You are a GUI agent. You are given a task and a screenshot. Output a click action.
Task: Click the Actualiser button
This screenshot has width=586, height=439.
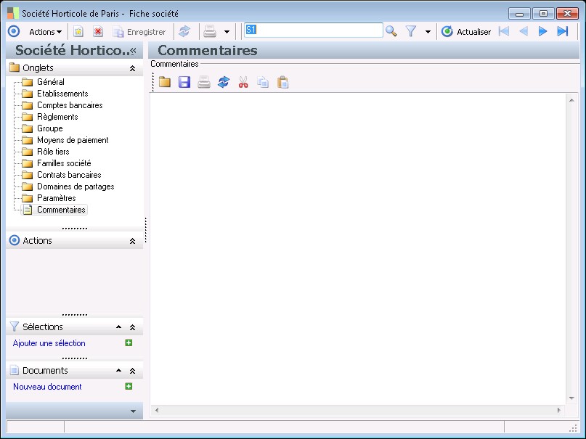pos(466,32)
